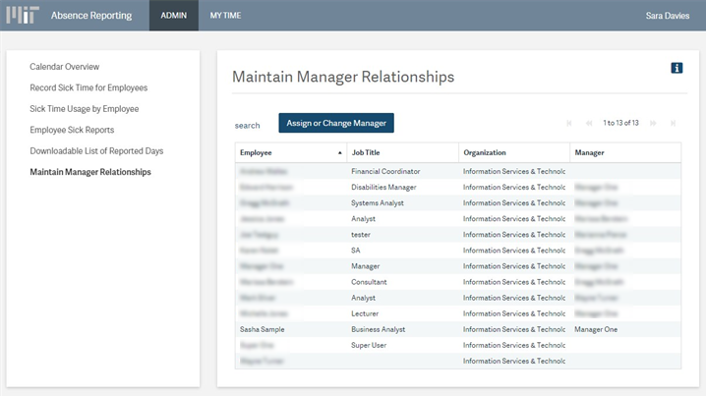The height and width of the screenshot is (396, 706).
Task: Open Employee Sick Reports
Action: pos(72,130)
